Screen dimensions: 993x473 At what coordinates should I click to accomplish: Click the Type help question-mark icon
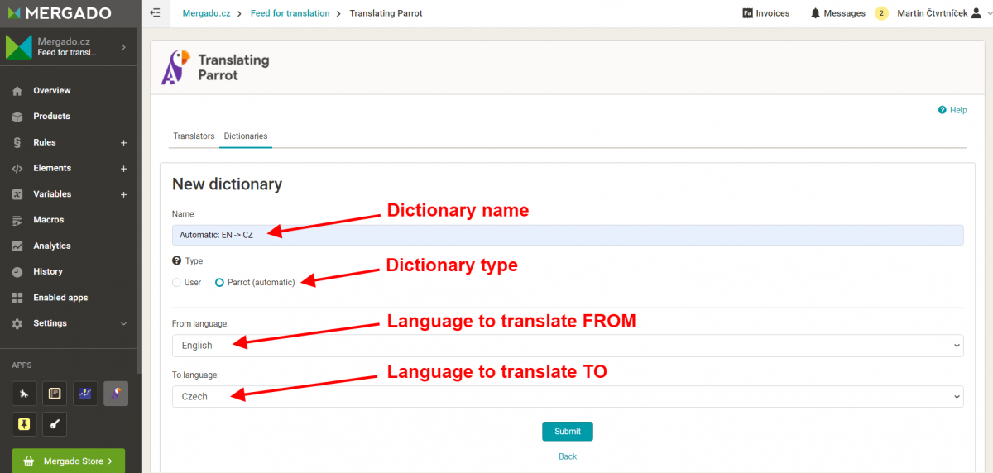pyautogui.click(x=176, y=260)
